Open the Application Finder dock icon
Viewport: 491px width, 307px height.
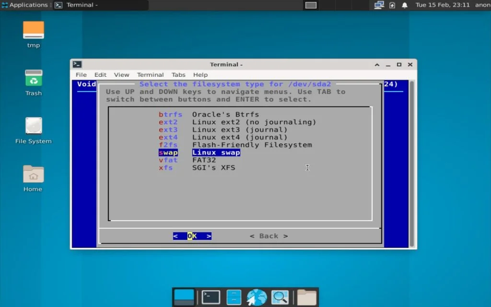pyautogui.click(x=280, y=296)
